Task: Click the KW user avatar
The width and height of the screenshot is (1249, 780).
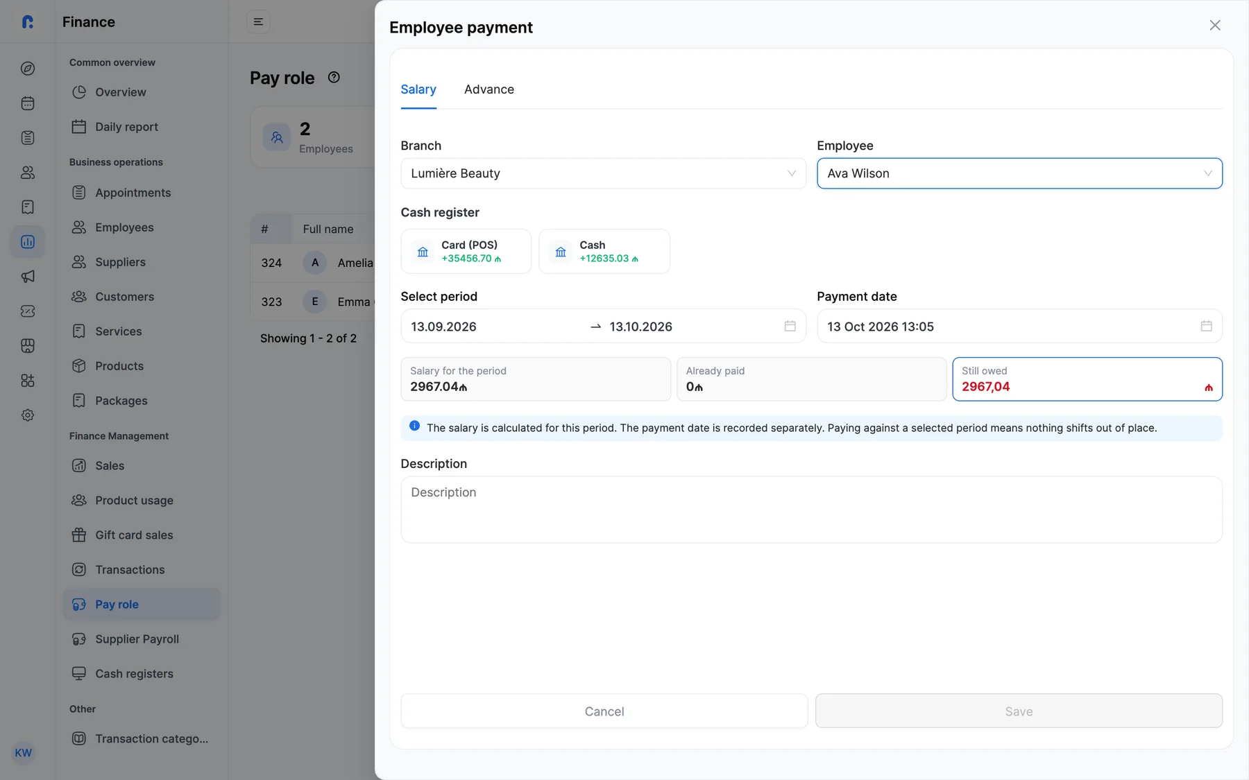Action: tap(24, 753)
